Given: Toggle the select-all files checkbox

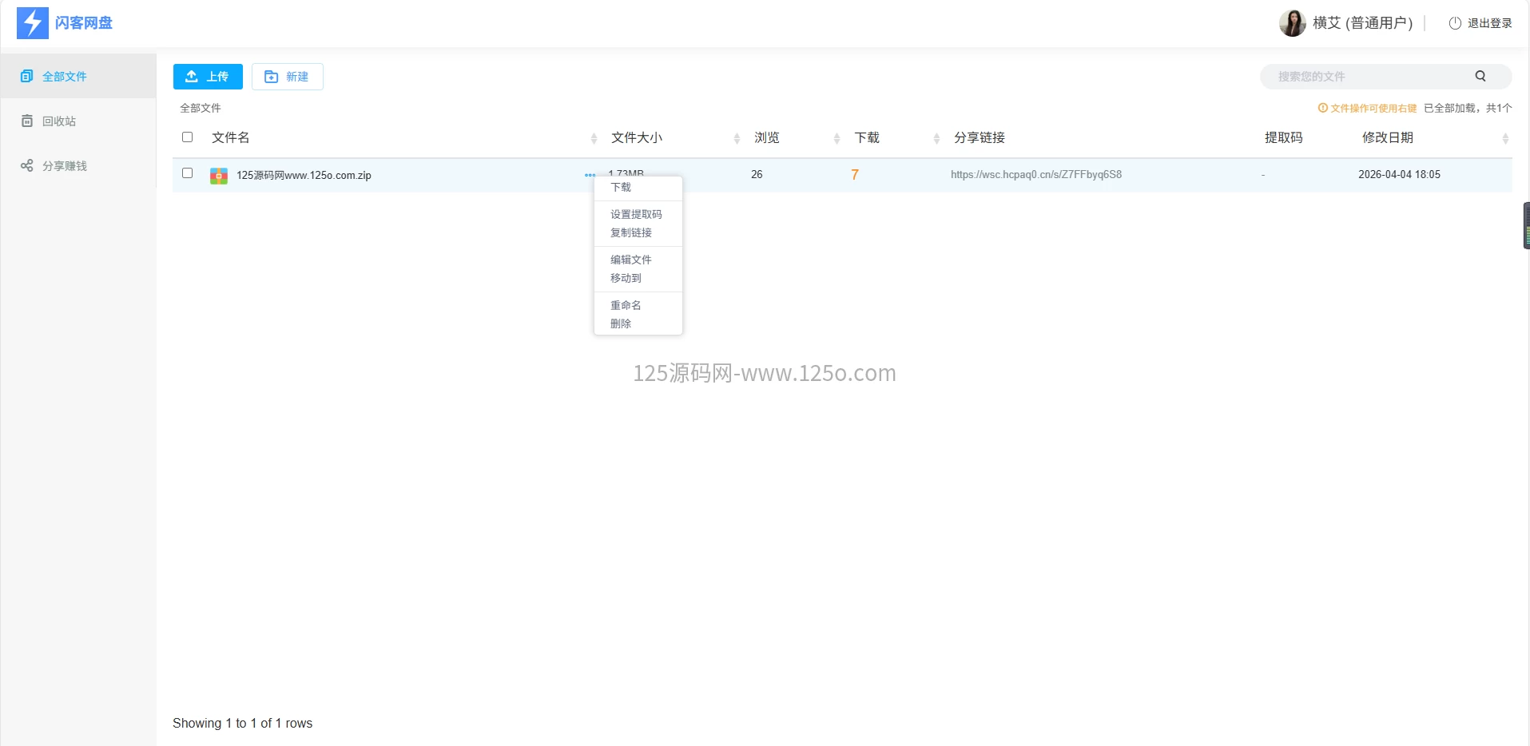Looking at the screenshot, I should click(188, 137).
